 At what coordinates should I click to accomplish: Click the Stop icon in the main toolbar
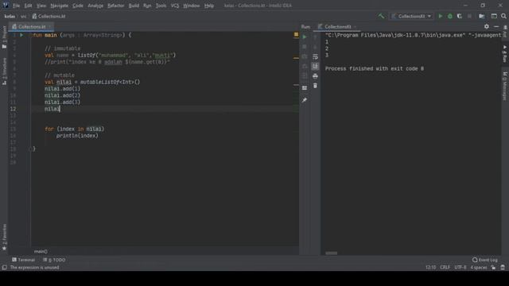point(469,16)
